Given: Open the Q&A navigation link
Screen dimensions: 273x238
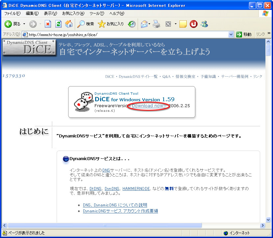Looking at the screenshot, I should [x=166, y=77].
